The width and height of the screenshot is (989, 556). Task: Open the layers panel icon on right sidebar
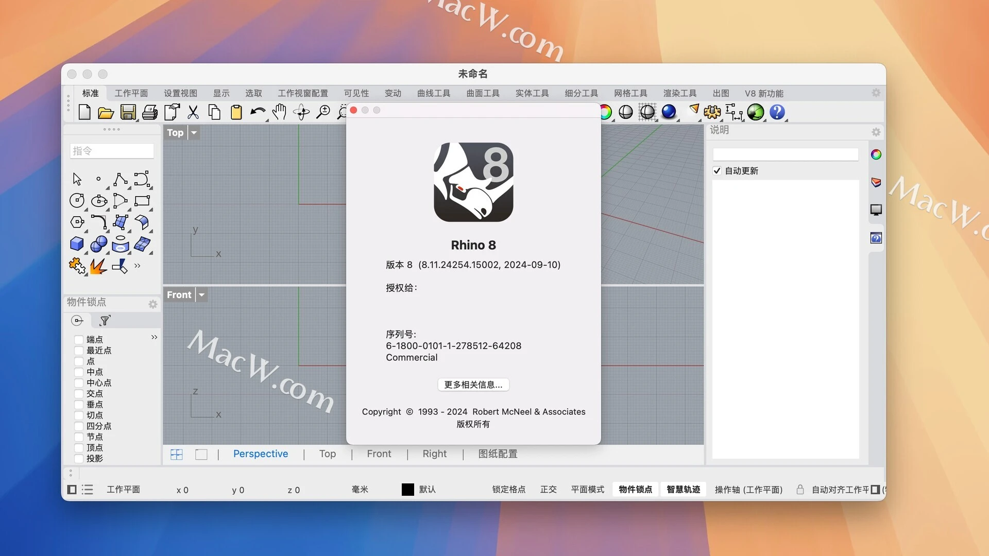876,182
